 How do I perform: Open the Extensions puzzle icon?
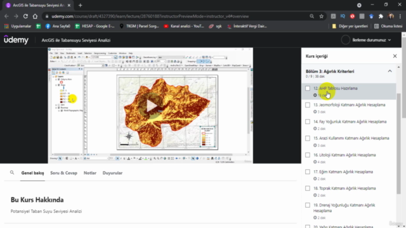pos(381,16)
